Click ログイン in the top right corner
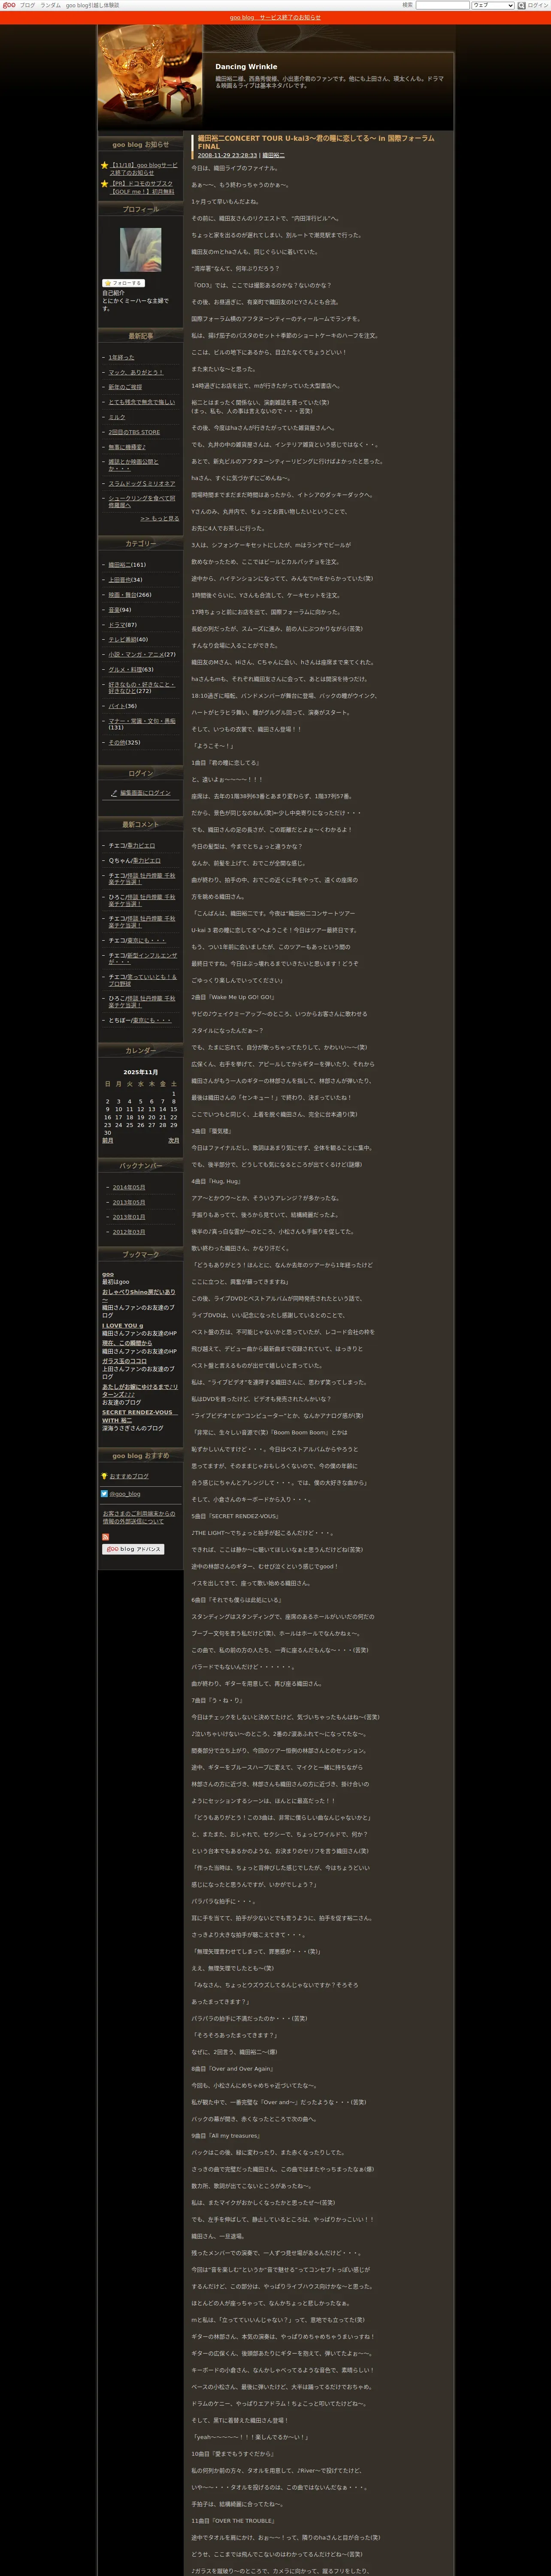This screenshot has width=551, height=2576. [x=538, y=5]
